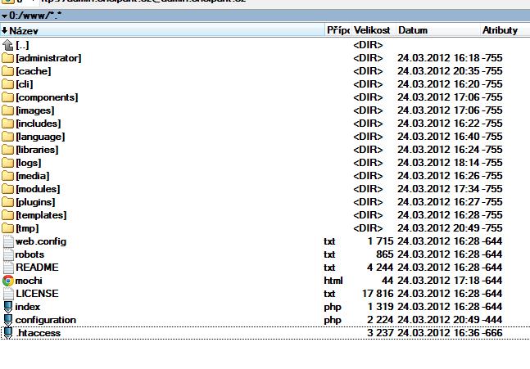The height and width of the screenshot is (369, 530).
Task: Open the path dropdown arrow for 0:/www/
Action: click(3, 17)
